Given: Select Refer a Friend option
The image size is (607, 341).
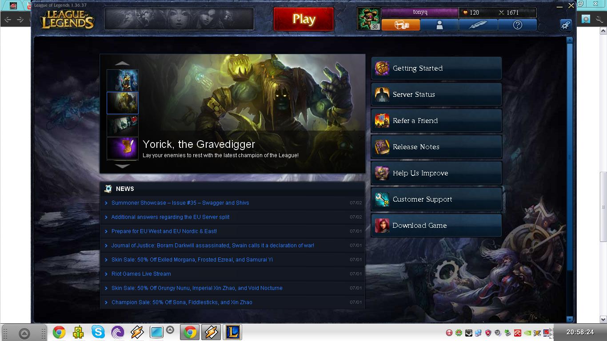Looking at the screenshot, I should click(x=436, y=121).
